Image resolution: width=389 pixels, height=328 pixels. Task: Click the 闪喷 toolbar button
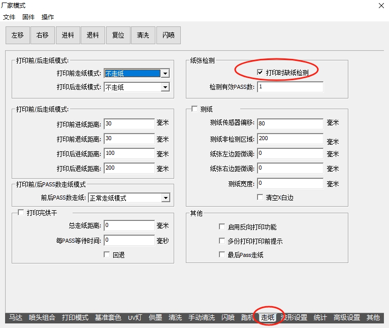(168, 35)
